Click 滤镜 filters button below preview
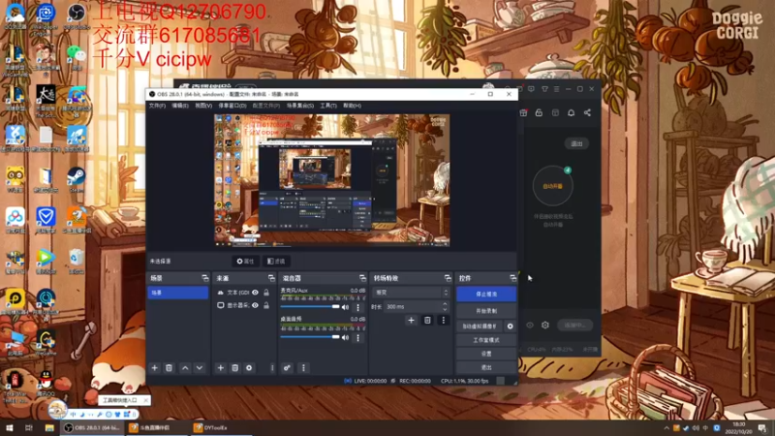Viewport: 775px width, 436px height. tap(276, 261)
